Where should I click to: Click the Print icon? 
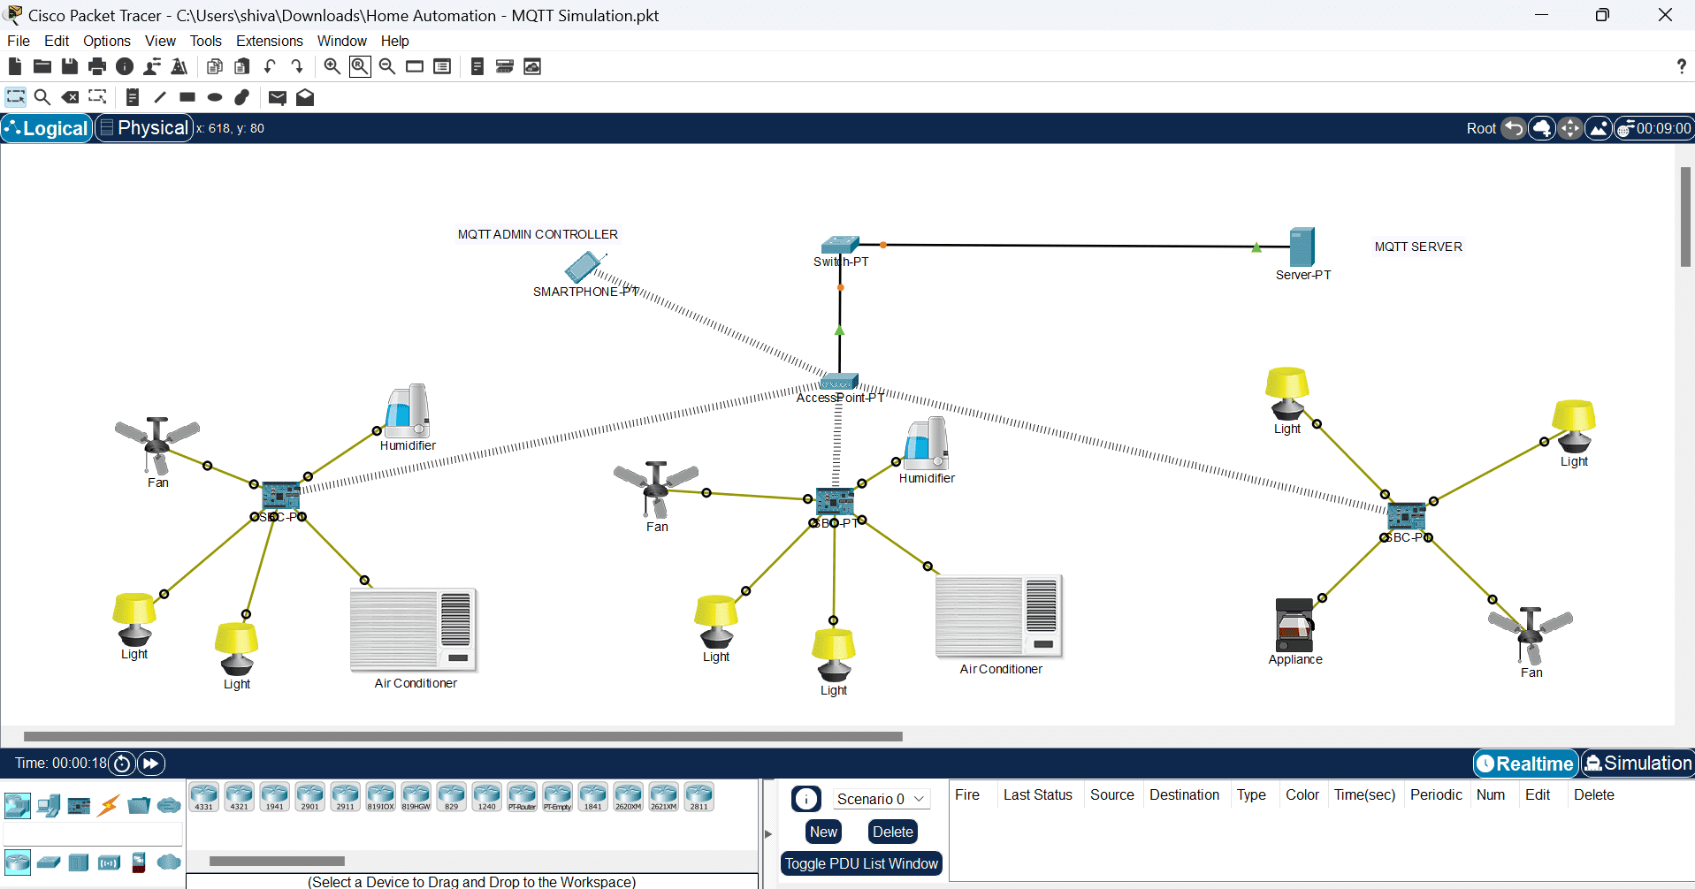(x=97, y=66)
